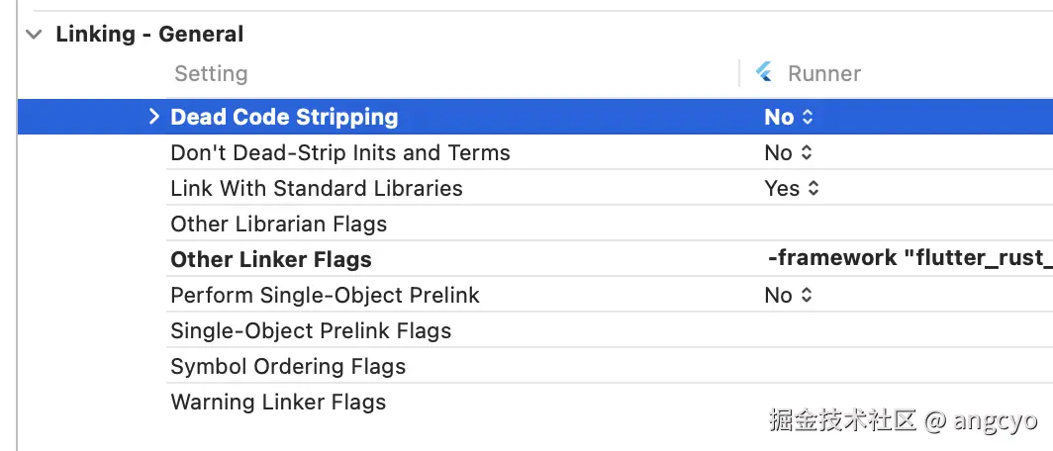Select the Don't Dead-Strip Inits and Terms label
1053x451 pixels.
point(340,153)
